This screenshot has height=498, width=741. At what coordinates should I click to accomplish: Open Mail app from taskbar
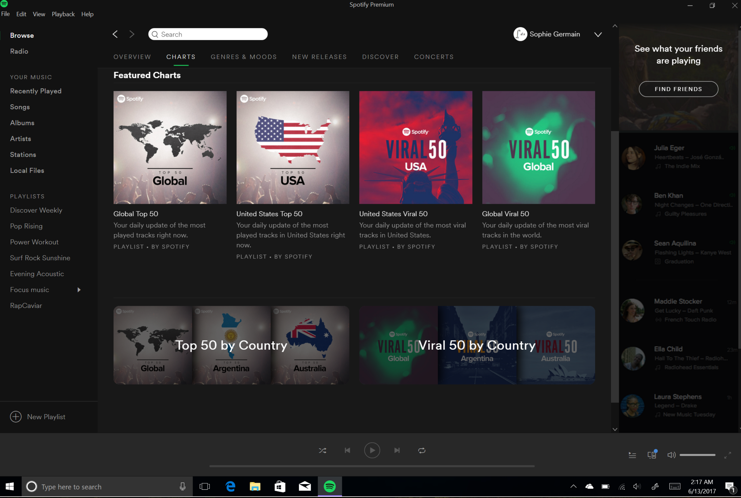304,486
